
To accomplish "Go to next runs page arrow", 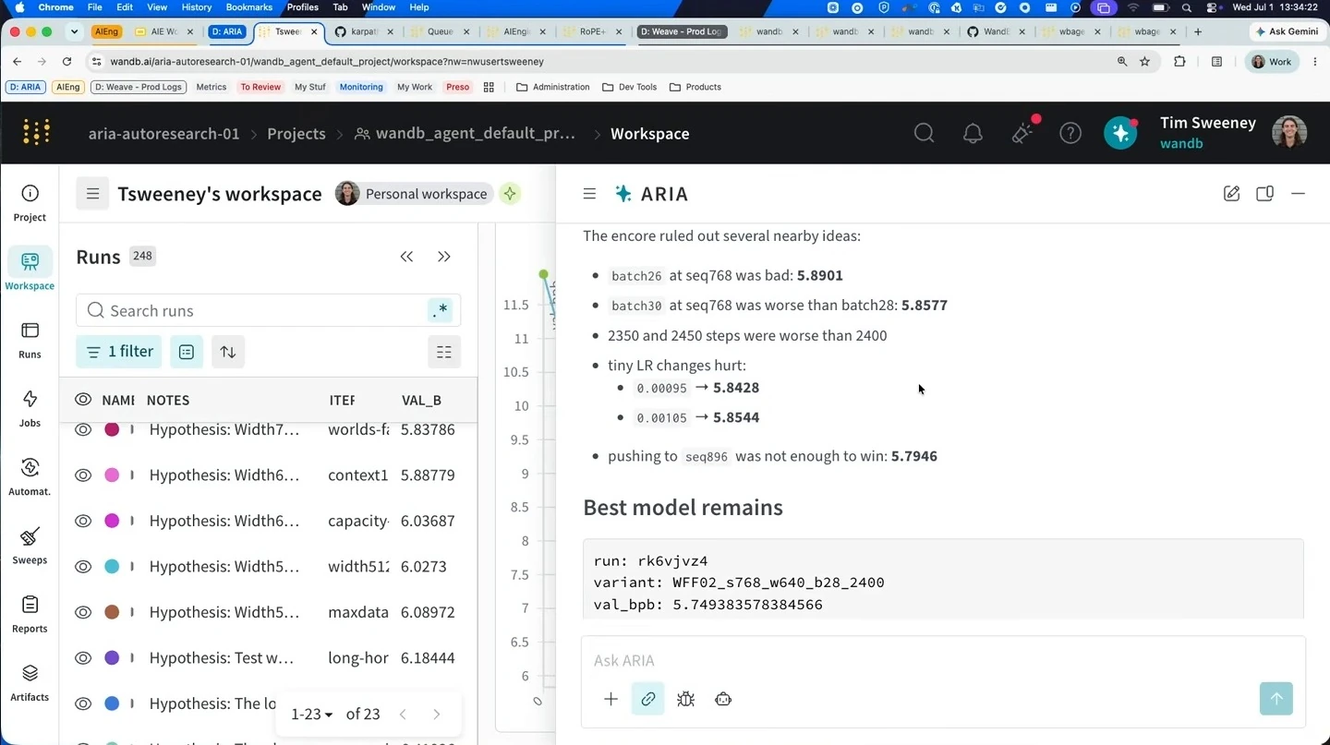I will tap(437, 714).
